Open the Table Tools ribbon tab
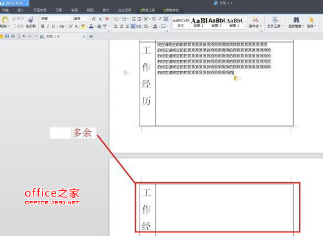Screen dimensions: 323x236 click(148, 10)
